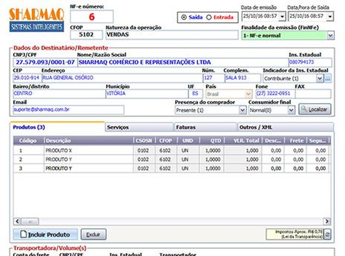Click the ellipsis button beside Contribuinte
Viewport: 345px width, 256px height.
click(x=328, y=78)
